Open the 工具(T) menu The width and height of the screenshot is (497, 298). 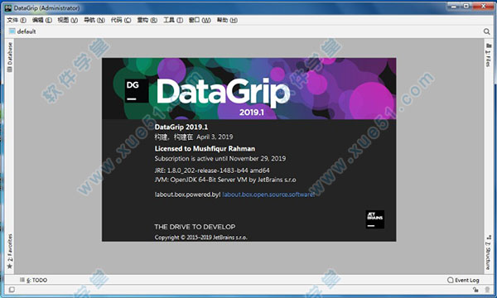click(x=173, y=20)
